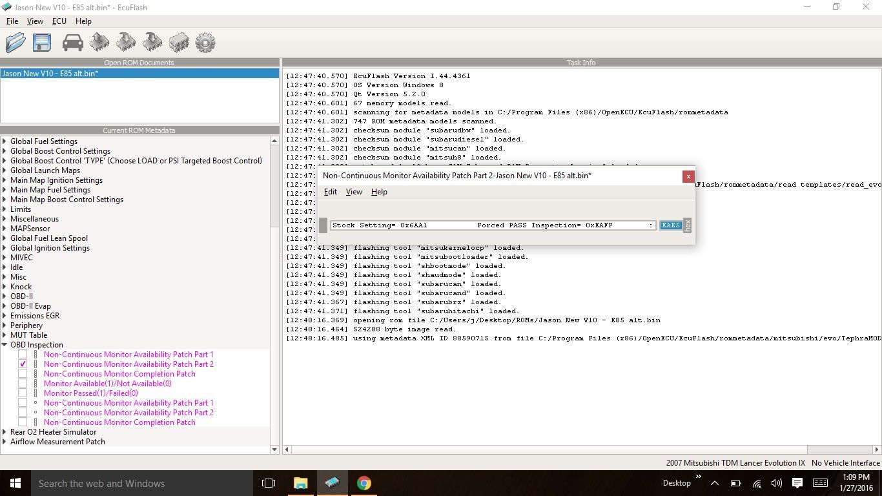Open options via the gear icon
Image resolution: width=882 pixels, height=496 pixels.
pyautogui.click(x=205, y=43)
